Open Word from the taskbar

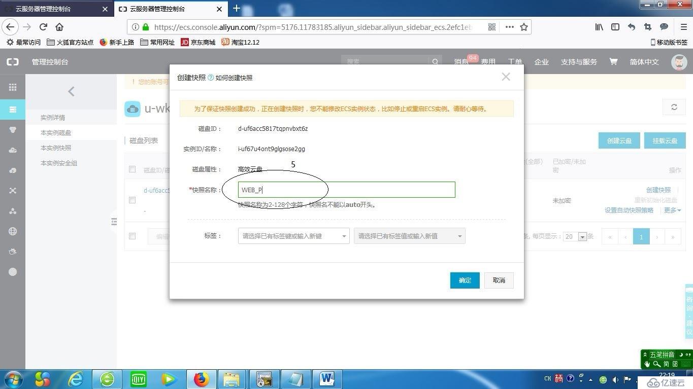[x=326, y=379]
